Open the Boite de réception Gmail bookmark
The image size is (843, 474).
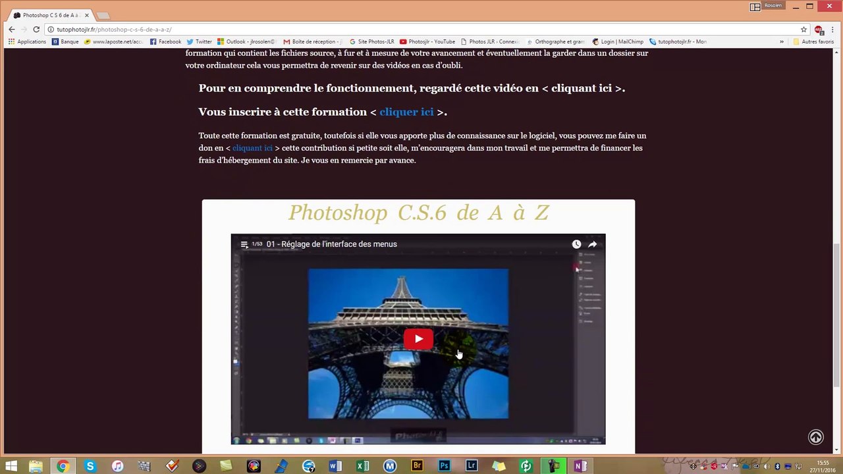[313, 41]
